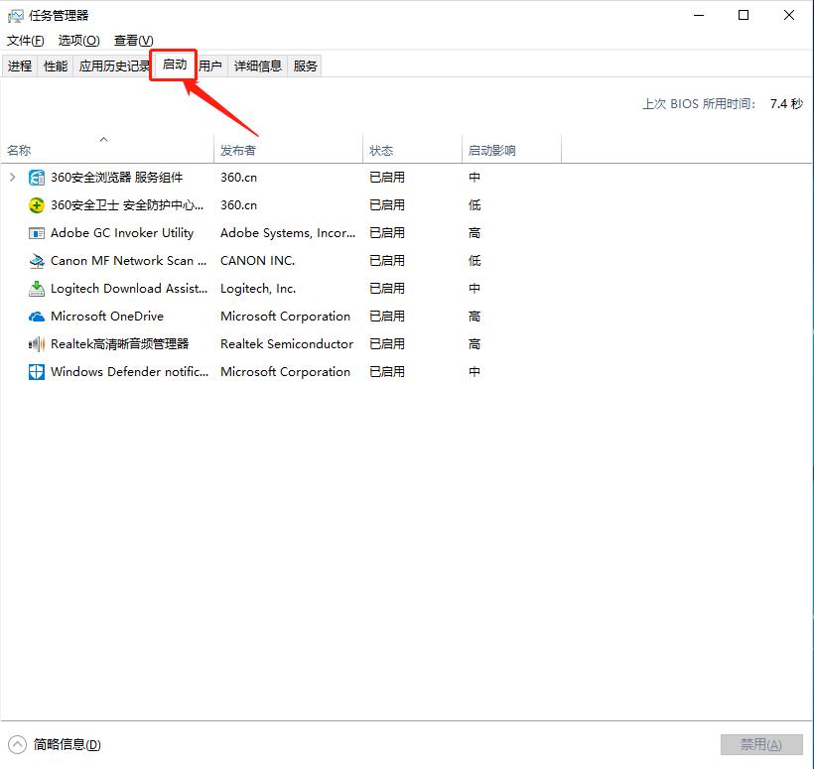Open the 查看 menu
This screenshot has height=769, width=814.
132,40
